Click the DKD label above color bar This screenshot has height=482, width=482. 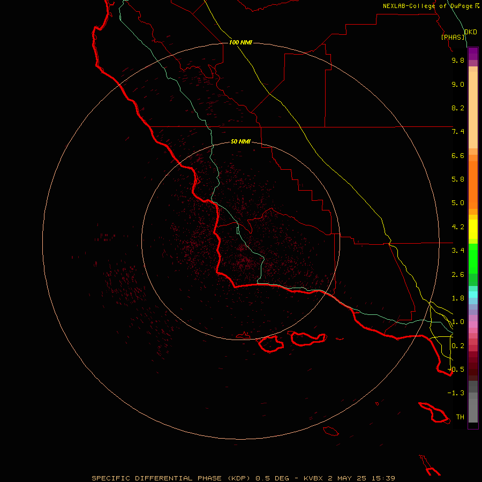tap(471, 32)
